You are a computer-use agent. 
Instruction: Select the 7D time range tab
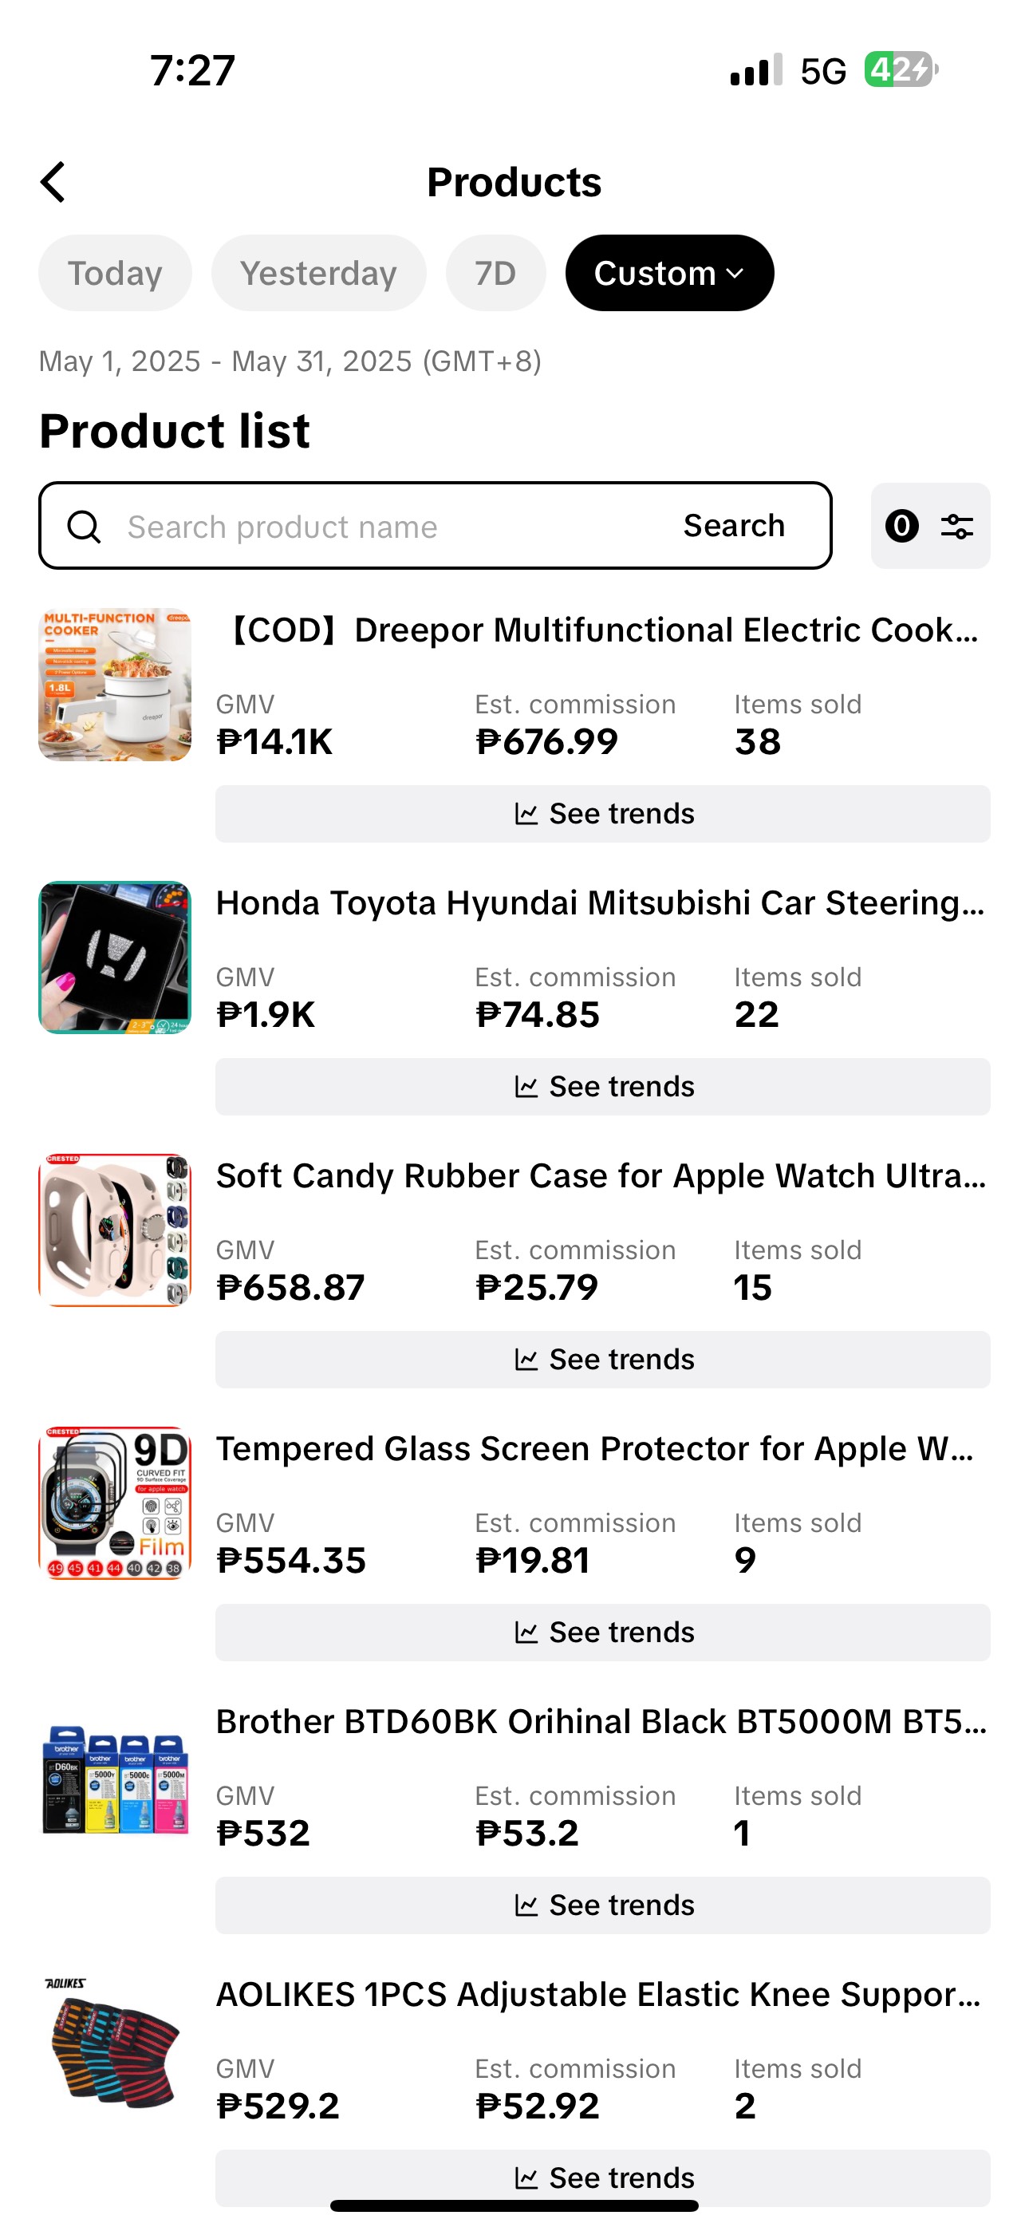(495, 273)
